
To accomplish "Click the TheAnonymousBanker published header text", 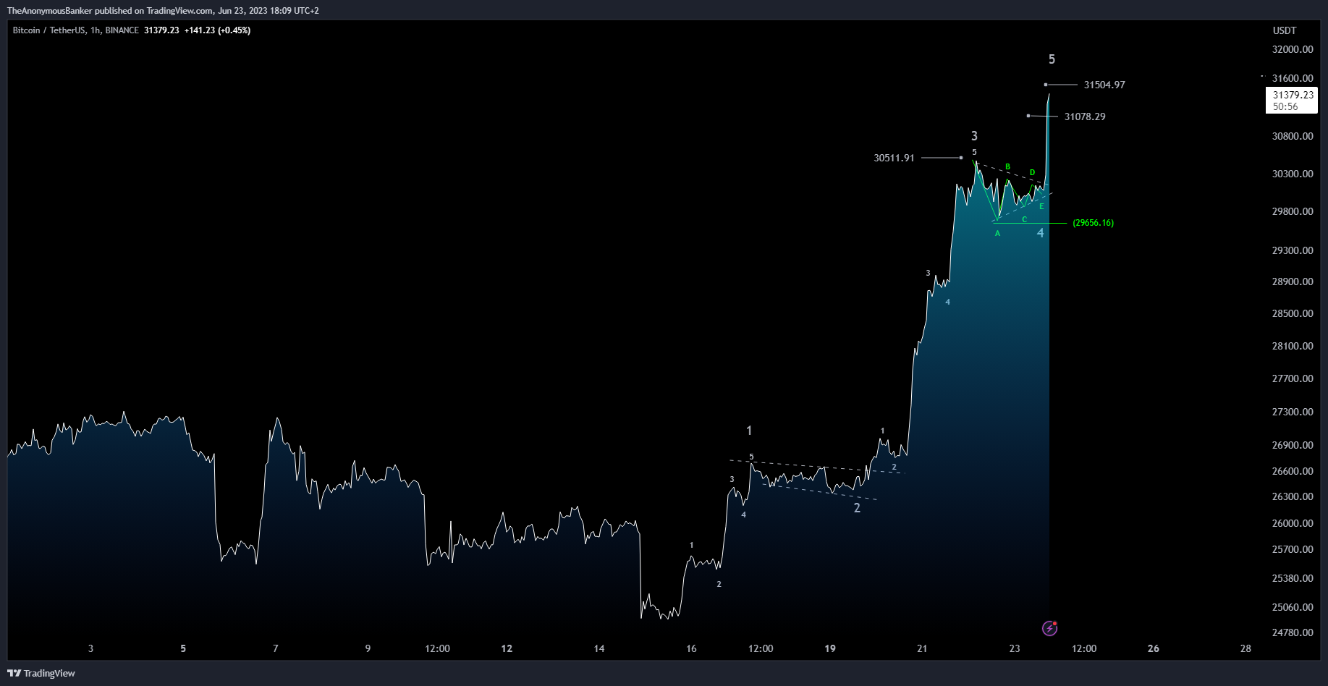I will click(x=163, y=10).
